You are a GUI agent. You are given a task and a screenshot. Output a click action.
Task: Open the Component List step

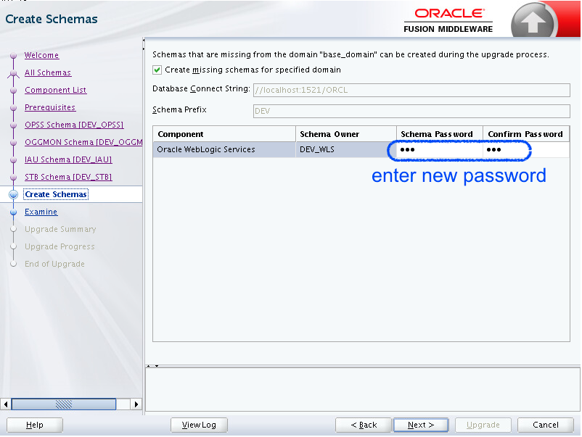56,90
